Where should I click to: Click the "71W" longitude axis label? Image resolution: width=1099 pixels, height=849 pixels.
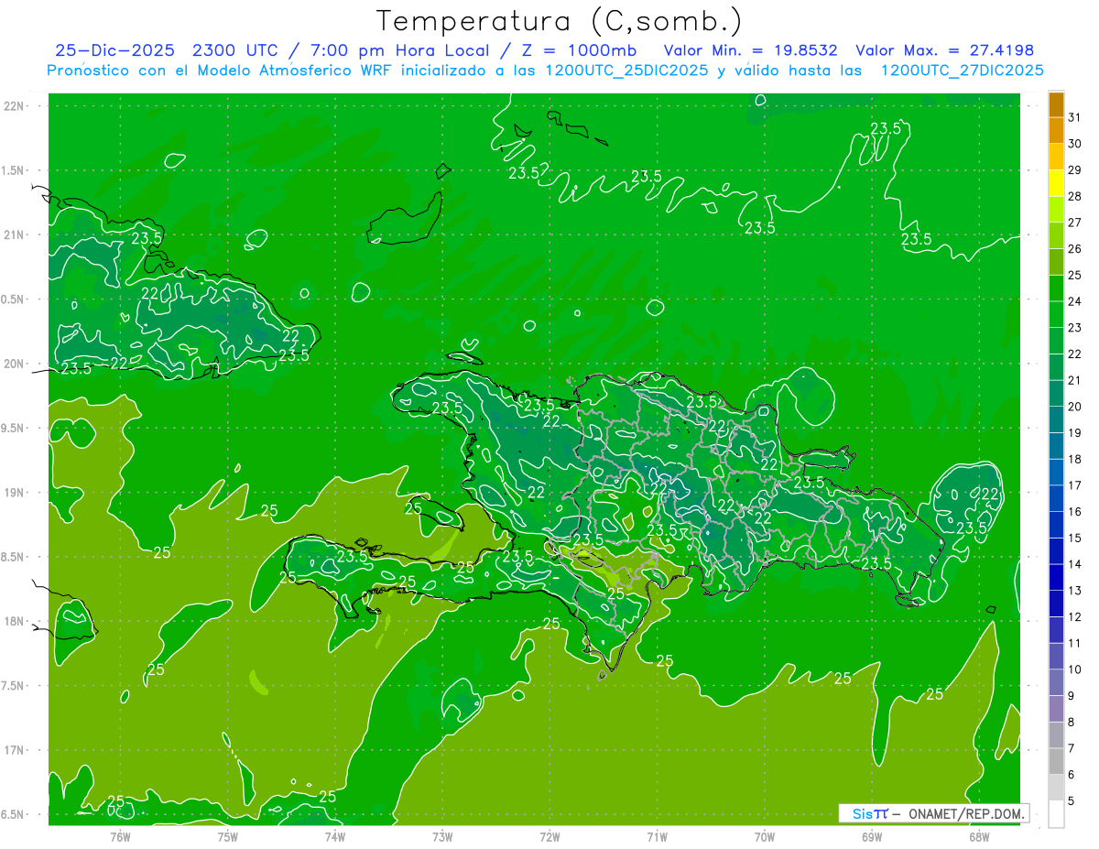pos(657,836)
